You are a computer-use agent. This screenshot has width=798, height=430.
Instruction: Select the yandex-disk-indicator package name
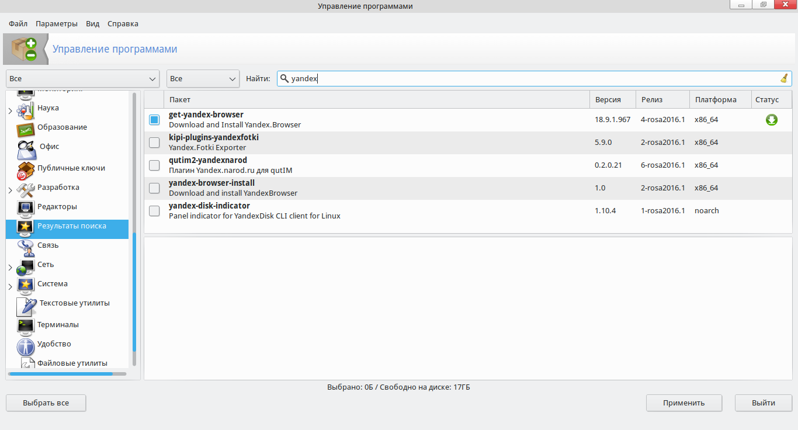[209, 206]
